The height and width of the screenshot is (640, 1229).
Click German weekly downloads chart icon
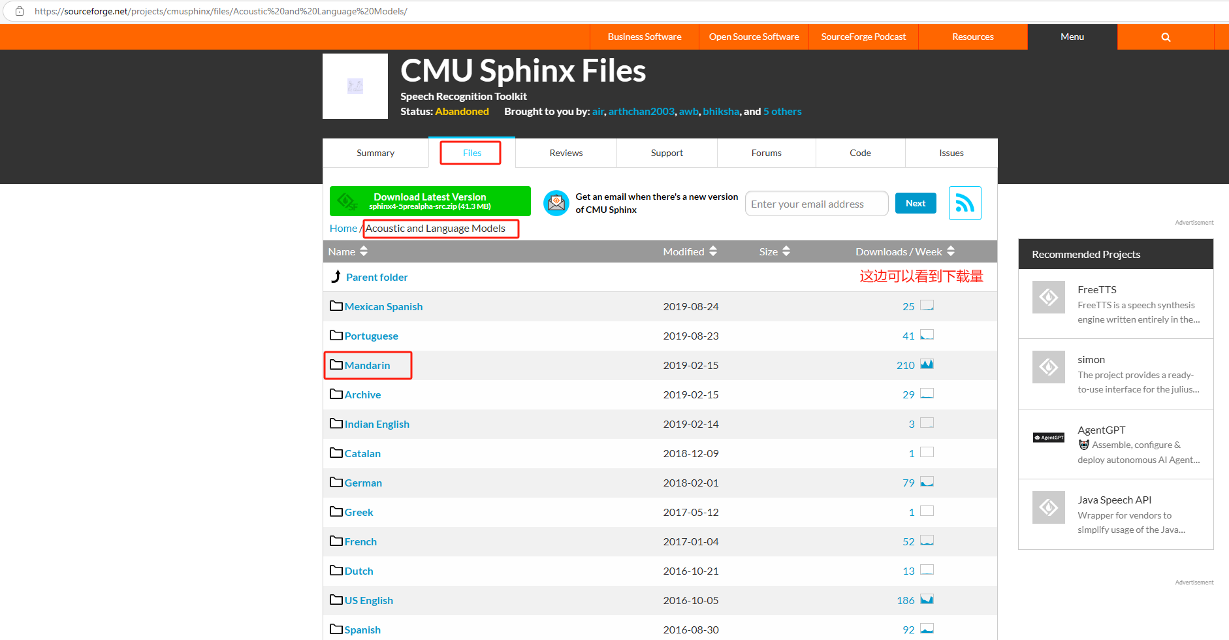pos(927,482)
